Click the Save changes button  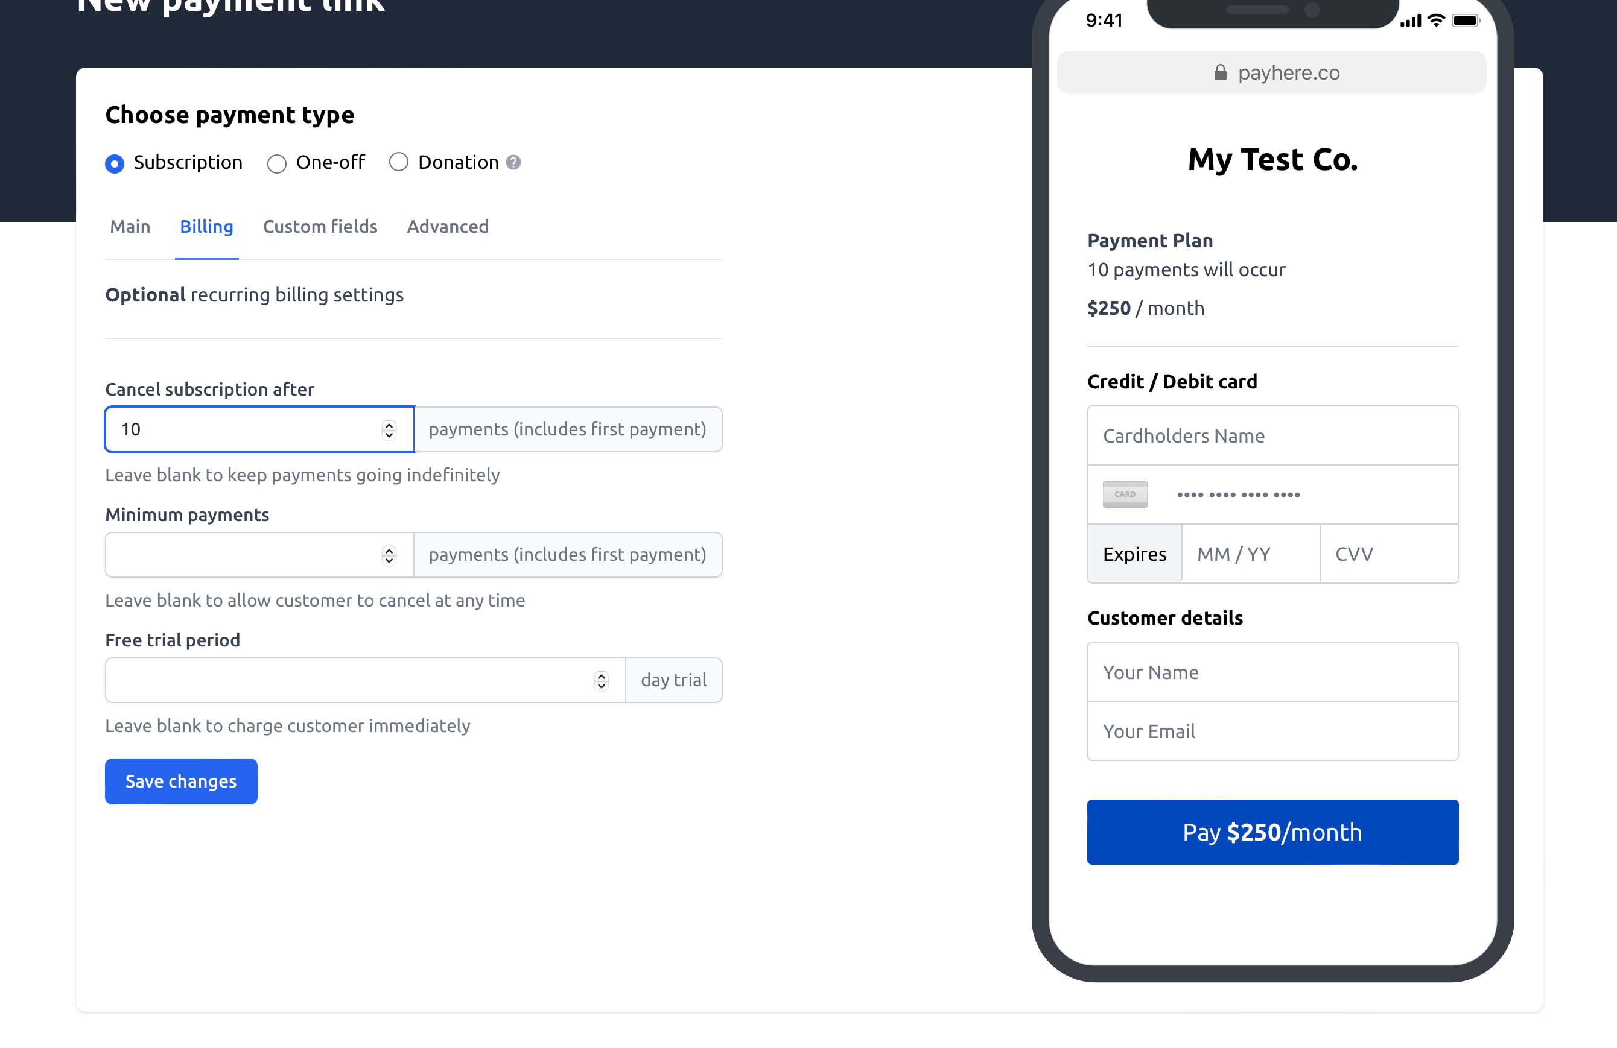coord(182,781)
